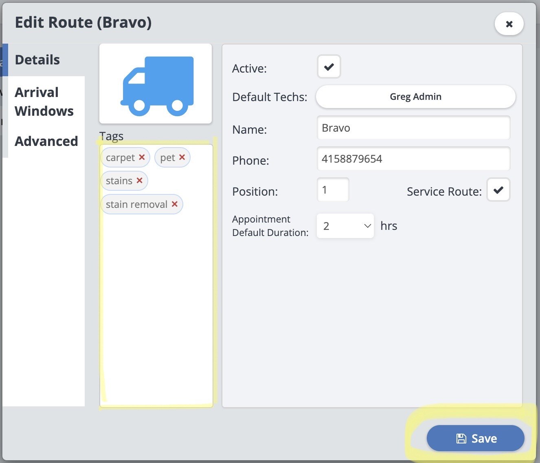
Task: Click the blue truck route icon
Action: click(157, 86)
